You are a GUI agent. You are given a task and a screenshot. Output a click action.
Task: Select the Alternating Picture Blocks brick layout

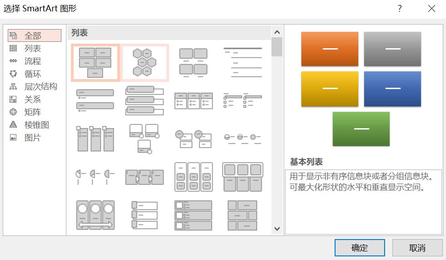point(243,215)
